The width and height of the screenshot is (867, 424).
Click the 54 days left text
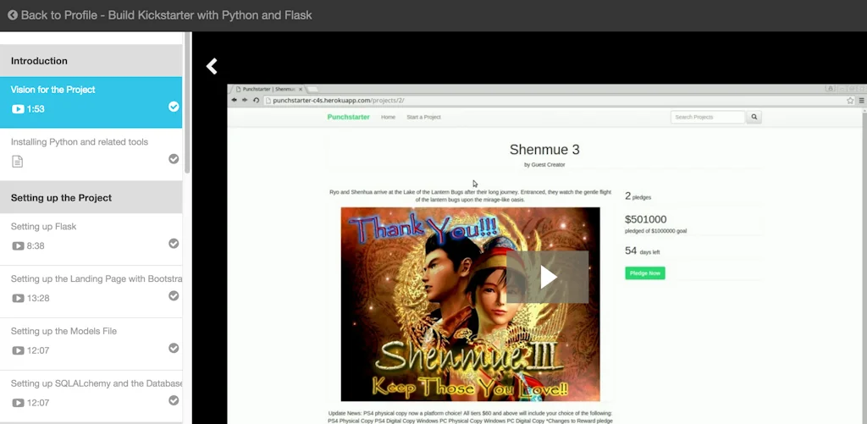tap(642, 251)
